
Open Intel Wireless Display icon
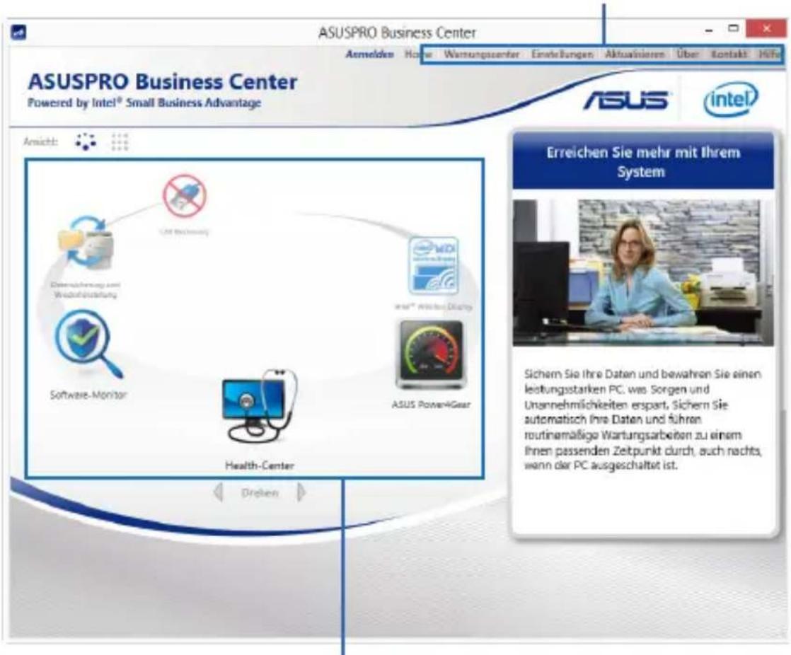coord(433,266)
